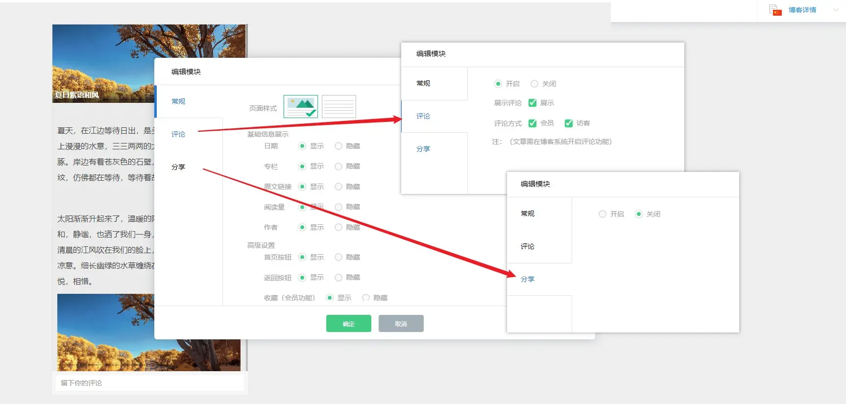Select 隐藏 for 收藏（会员功能）
This screenshot has width=846, height=404.
coord(366,298)
